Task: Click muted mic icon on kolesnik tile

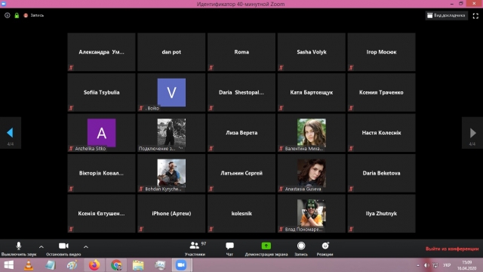Action: pos(211,229)
